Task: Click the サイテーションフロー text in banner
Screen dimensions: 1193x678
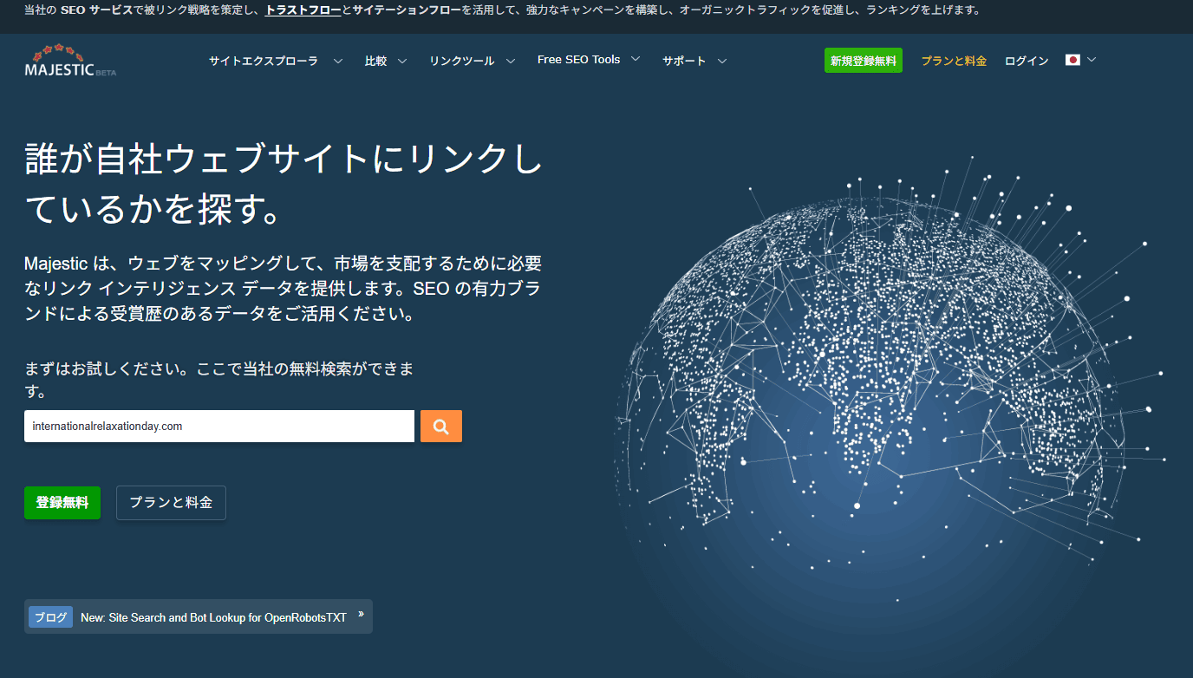Action: [x=407, y=10]
